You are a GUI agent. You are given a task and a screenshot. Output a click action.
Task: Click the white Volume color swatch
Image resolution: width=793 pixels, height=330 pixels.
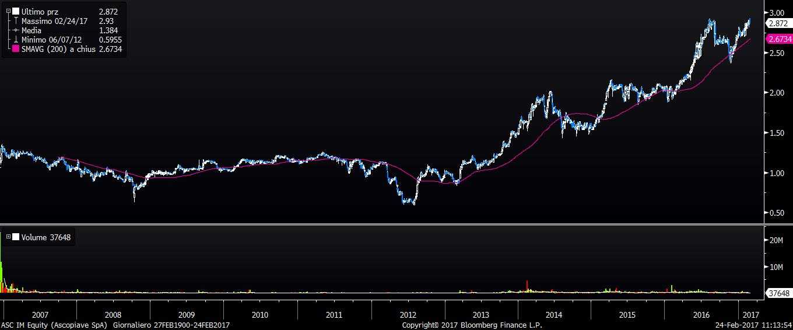pos(16,237)
